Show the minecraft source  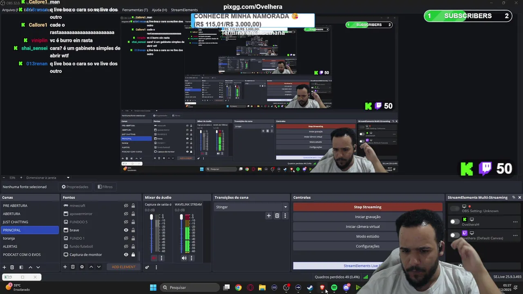pyautogui.click(x=126, y=205)
